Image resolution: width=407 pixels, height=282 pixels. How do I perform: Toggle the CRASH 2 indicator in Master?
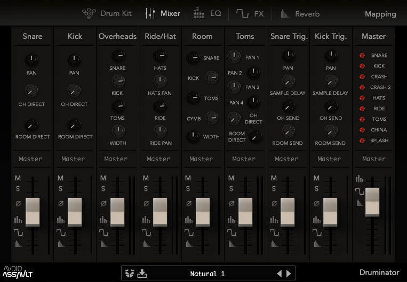[x=362, y=87]
